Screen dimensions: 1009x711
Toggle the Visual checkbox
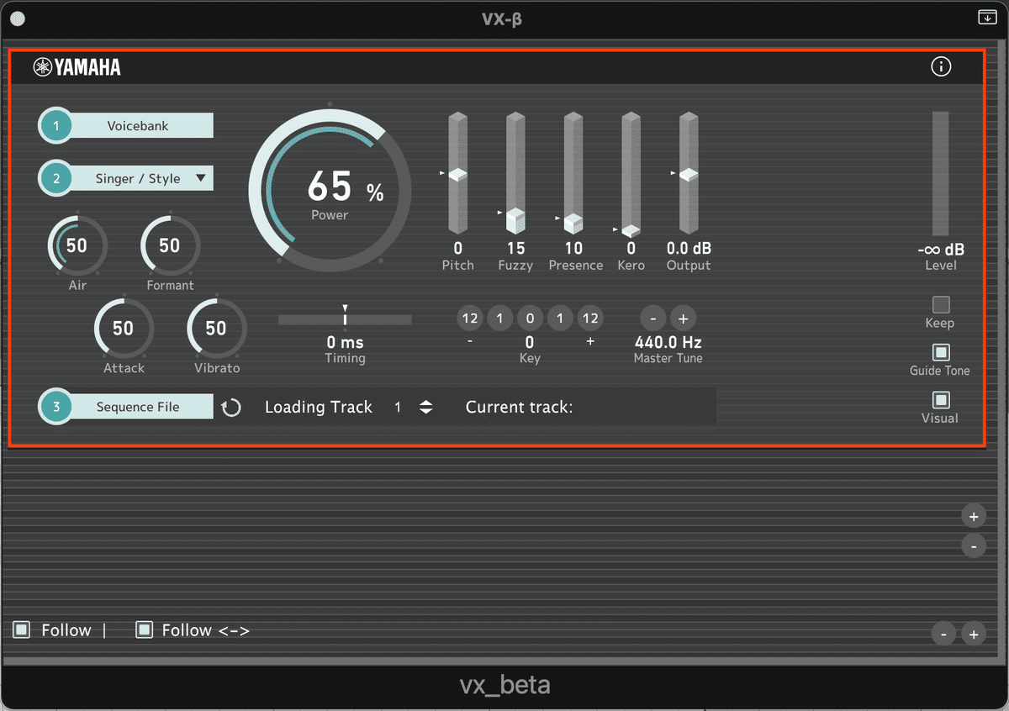(x=940, y=400)
